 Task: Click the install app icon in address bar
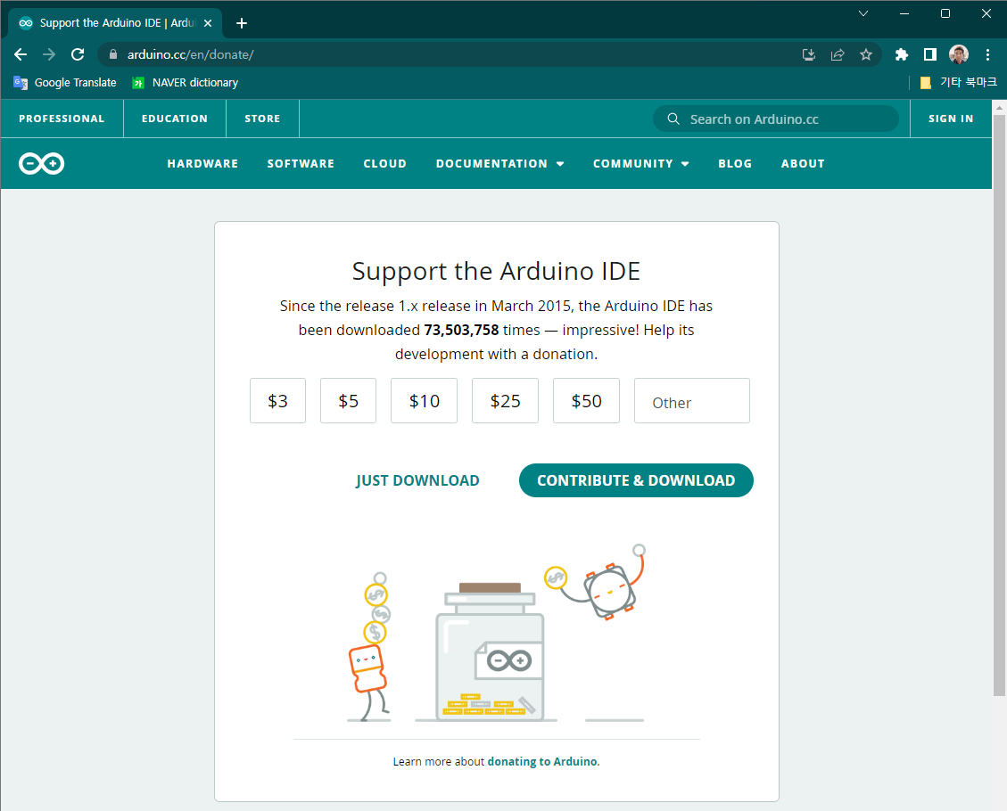coord(809,54)
